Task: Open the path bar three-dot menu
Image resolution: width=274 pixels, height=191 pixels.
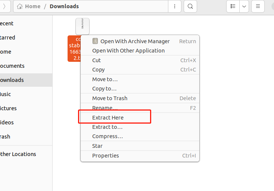Action: [175, 6]
